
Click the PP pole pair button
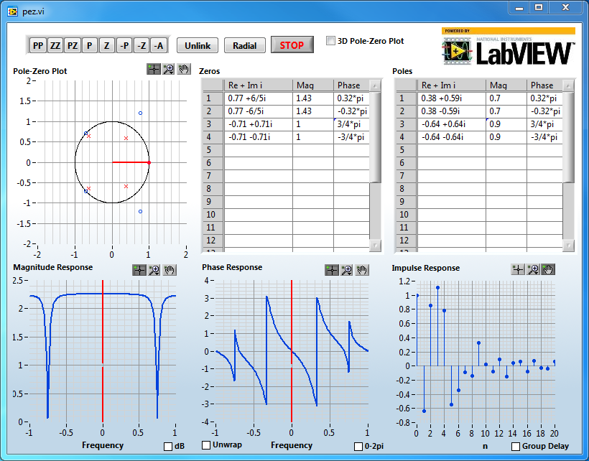tap(38, 45)
